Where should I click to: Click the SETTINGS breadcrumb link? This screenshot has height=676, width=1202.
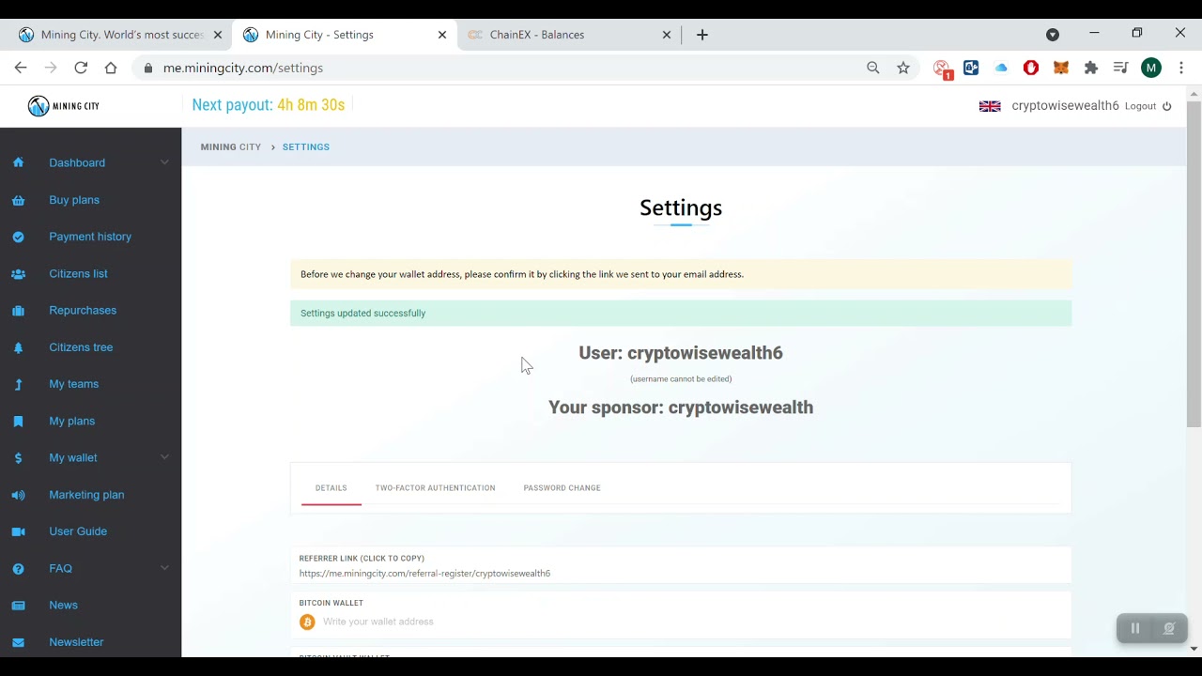(x=306, y=147)
